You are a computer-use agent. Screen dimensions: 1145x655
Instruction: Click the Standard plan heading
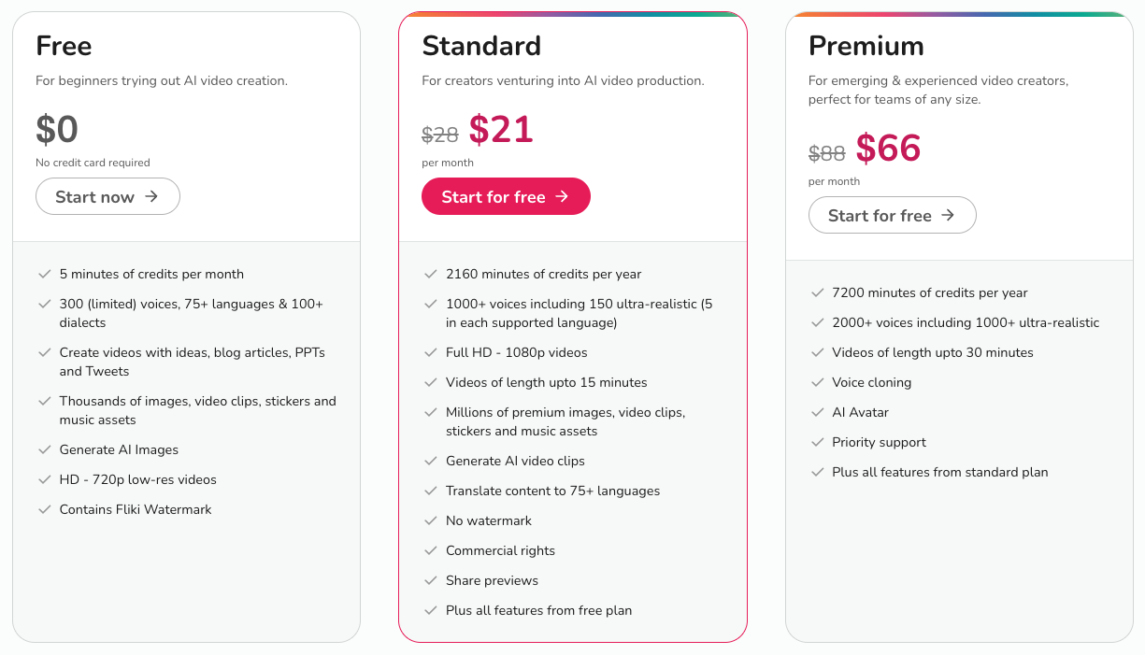tap(481, 46)
